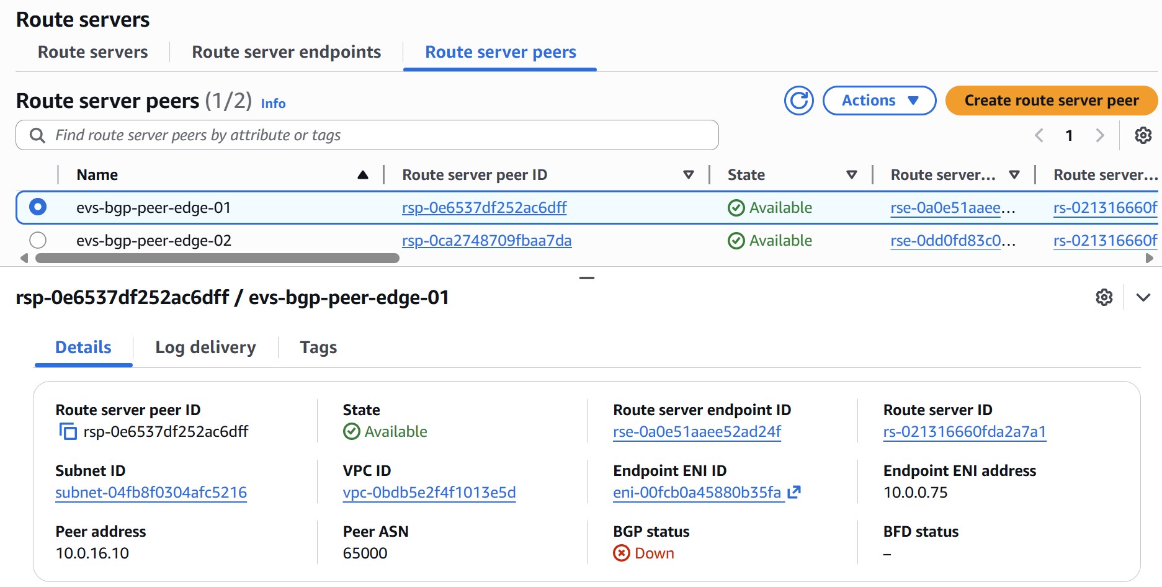
Task: Switch to the Route server endpoints tab
Action: point(286,52)
